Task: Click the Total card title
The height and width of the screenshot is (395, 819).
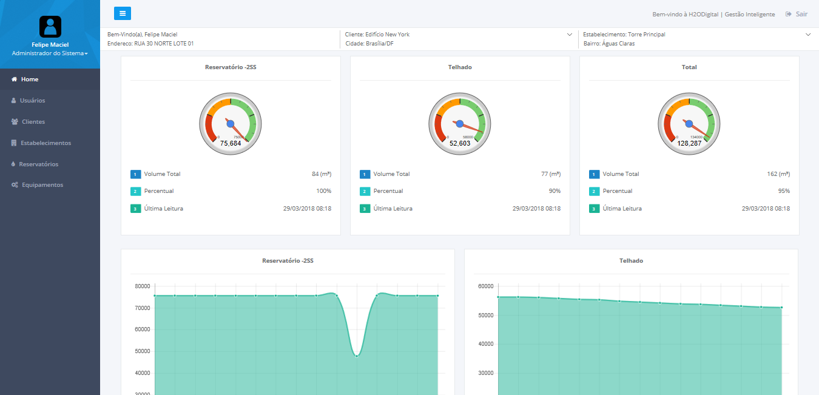Action: coord(689,67)
